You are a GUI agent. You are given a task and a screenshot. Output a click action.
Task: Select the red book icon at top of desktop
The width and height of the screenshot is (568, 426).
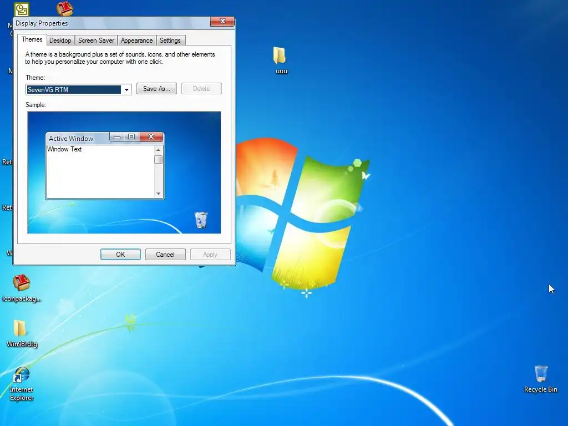[65, 9]
